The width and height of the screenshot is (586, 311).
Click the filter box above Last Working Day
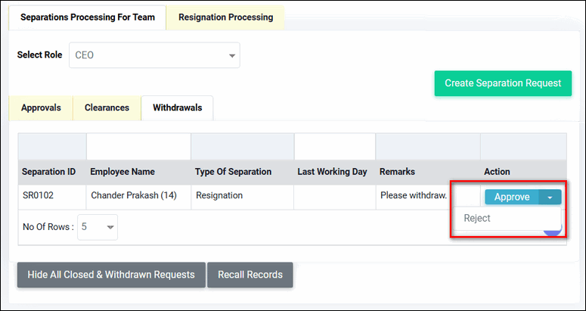334,146
